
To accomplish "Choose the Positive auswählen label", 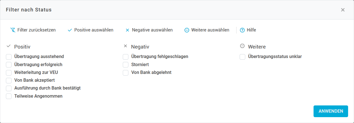I will pyautogui.click(x=94, y=30).
